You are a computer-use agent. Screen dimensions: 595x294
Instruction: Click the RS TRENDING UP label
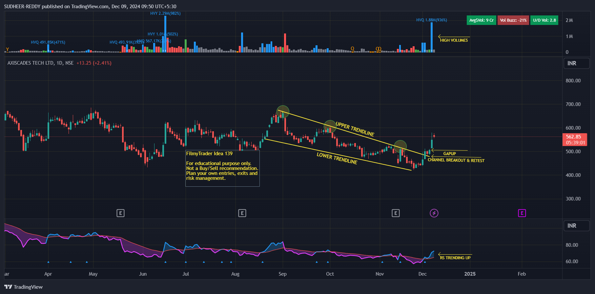(x=455, y=258)
